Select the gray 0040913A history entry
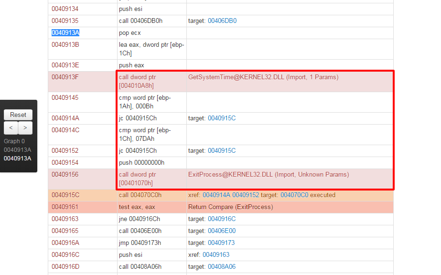This screenshot has height=275, width=441. (18, 149)
